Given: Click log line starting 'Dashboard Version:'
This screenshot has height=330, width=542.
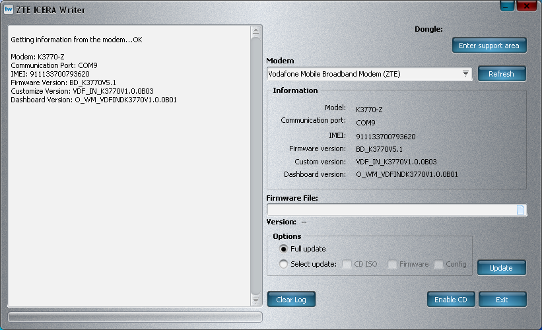Looking at the screenshot, I should point(94,100).
